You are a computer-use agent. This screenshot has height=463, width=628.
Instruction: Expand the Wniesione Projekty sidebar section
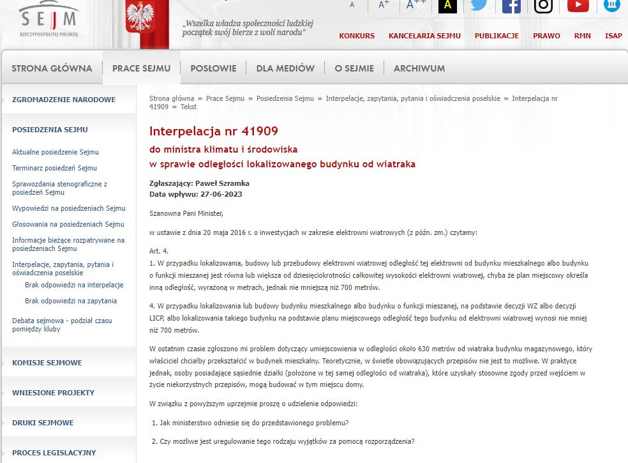[53, 393]
